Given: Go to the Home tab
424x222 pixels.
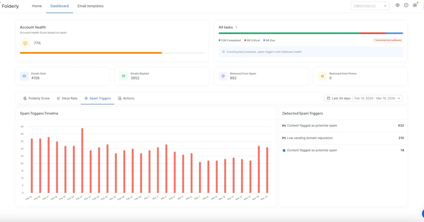Looking at the screenshot, I should pos(37,6).
